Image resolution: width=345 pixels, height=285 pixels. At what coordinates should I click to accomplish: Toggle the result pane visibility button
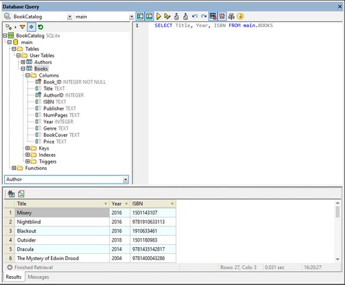coord(149,17)
